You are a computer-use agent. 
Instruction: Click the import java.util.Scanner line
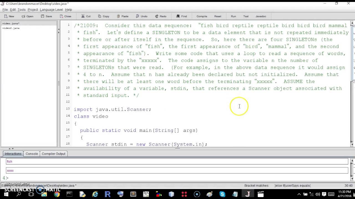(112, 109)
